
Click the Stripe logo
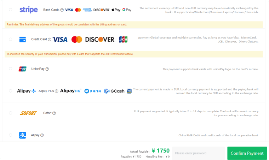point(28,10)
